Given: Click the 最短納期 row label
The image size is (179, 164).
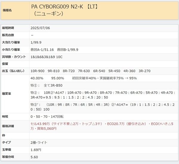Looking at the screenshot, I should [8, 28].
